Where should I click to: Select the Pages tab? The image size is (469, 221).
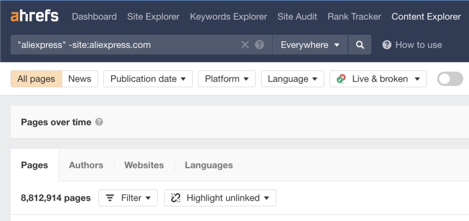coord(34,165)
